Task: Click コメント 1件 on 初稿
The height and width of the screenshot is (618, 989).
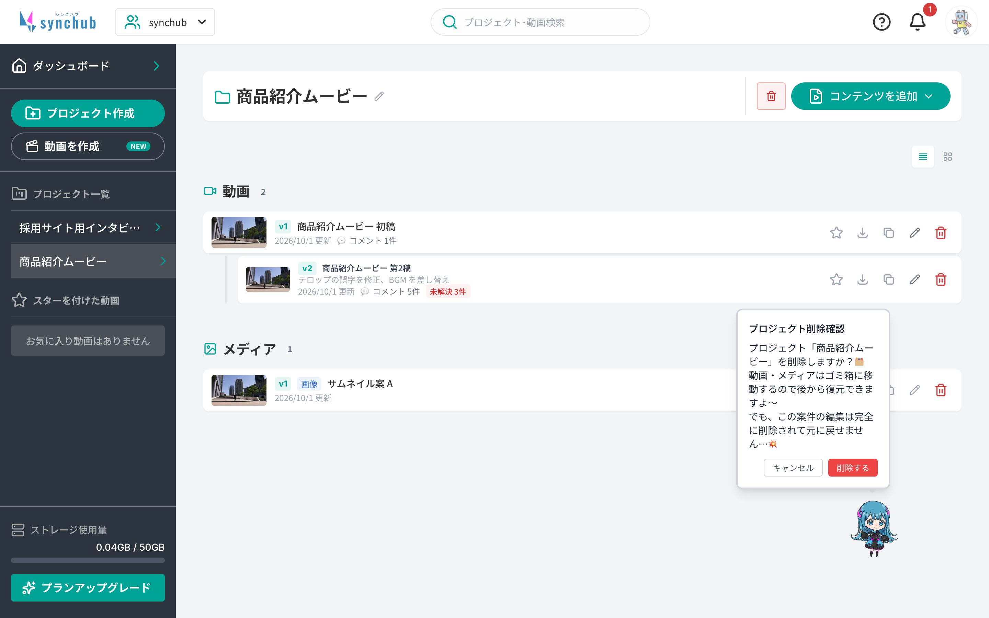Action: (367, 241)
